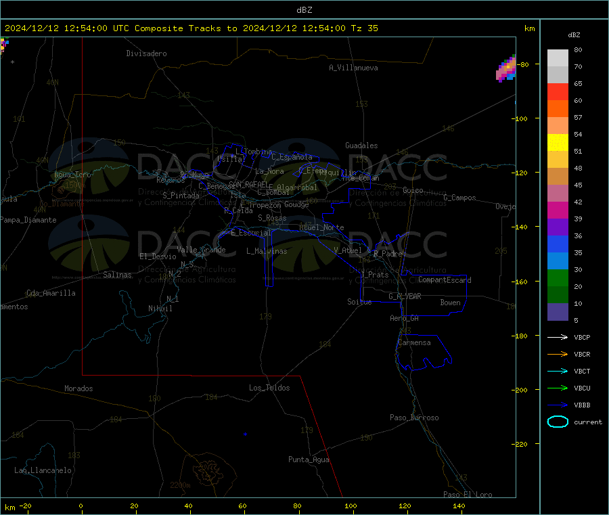The height and width of the screenshot is (515, 609).
Task: Click the 'Bowen' map label
Action: (x=451, y=303)
